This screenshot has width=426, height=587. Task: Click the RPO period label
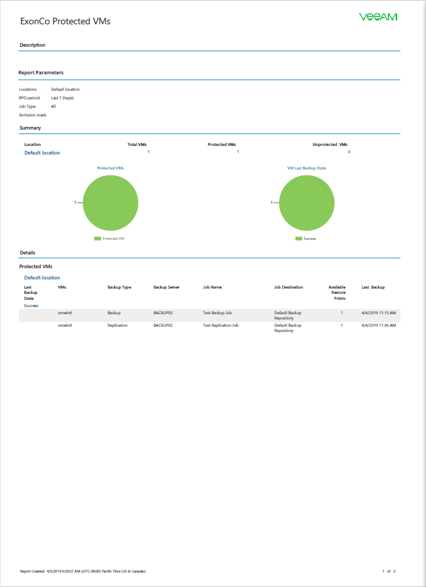tap(30, 98)
